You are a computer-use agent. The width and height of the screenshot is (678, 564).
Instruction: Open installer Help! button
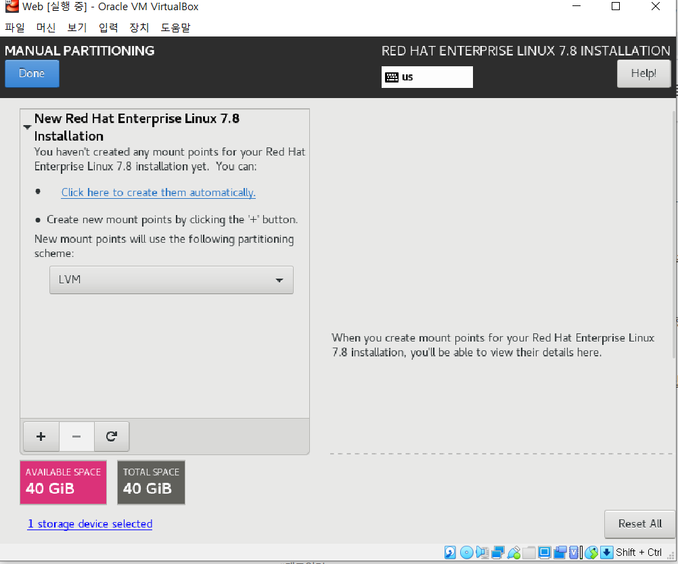643,74
